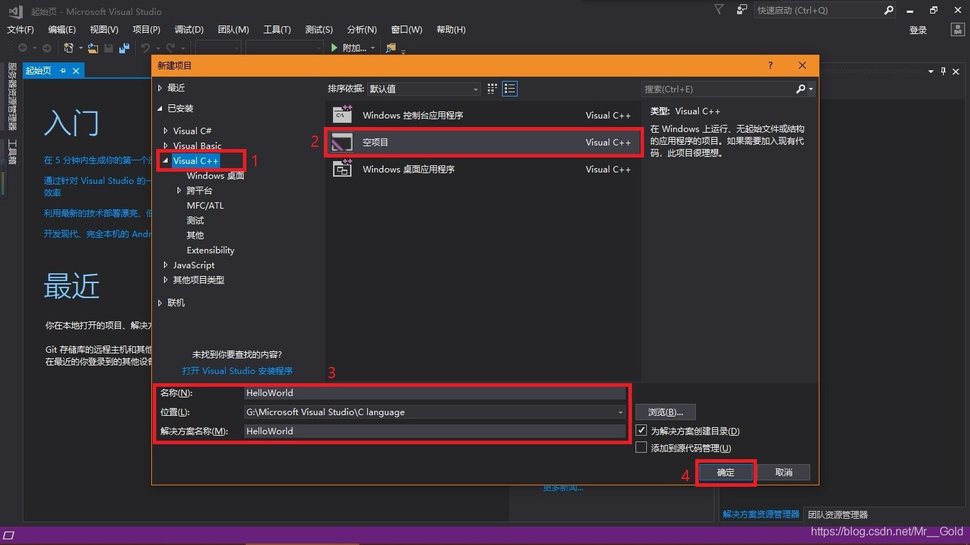This screenshot has width=970, height=545.
Task: Close the Solution Explorer panel
Action: click(x=956, y=71)
